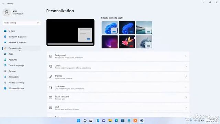The image size is (220, 124).
Task: Click the Time & language globe icon
Action: (5, 65)
